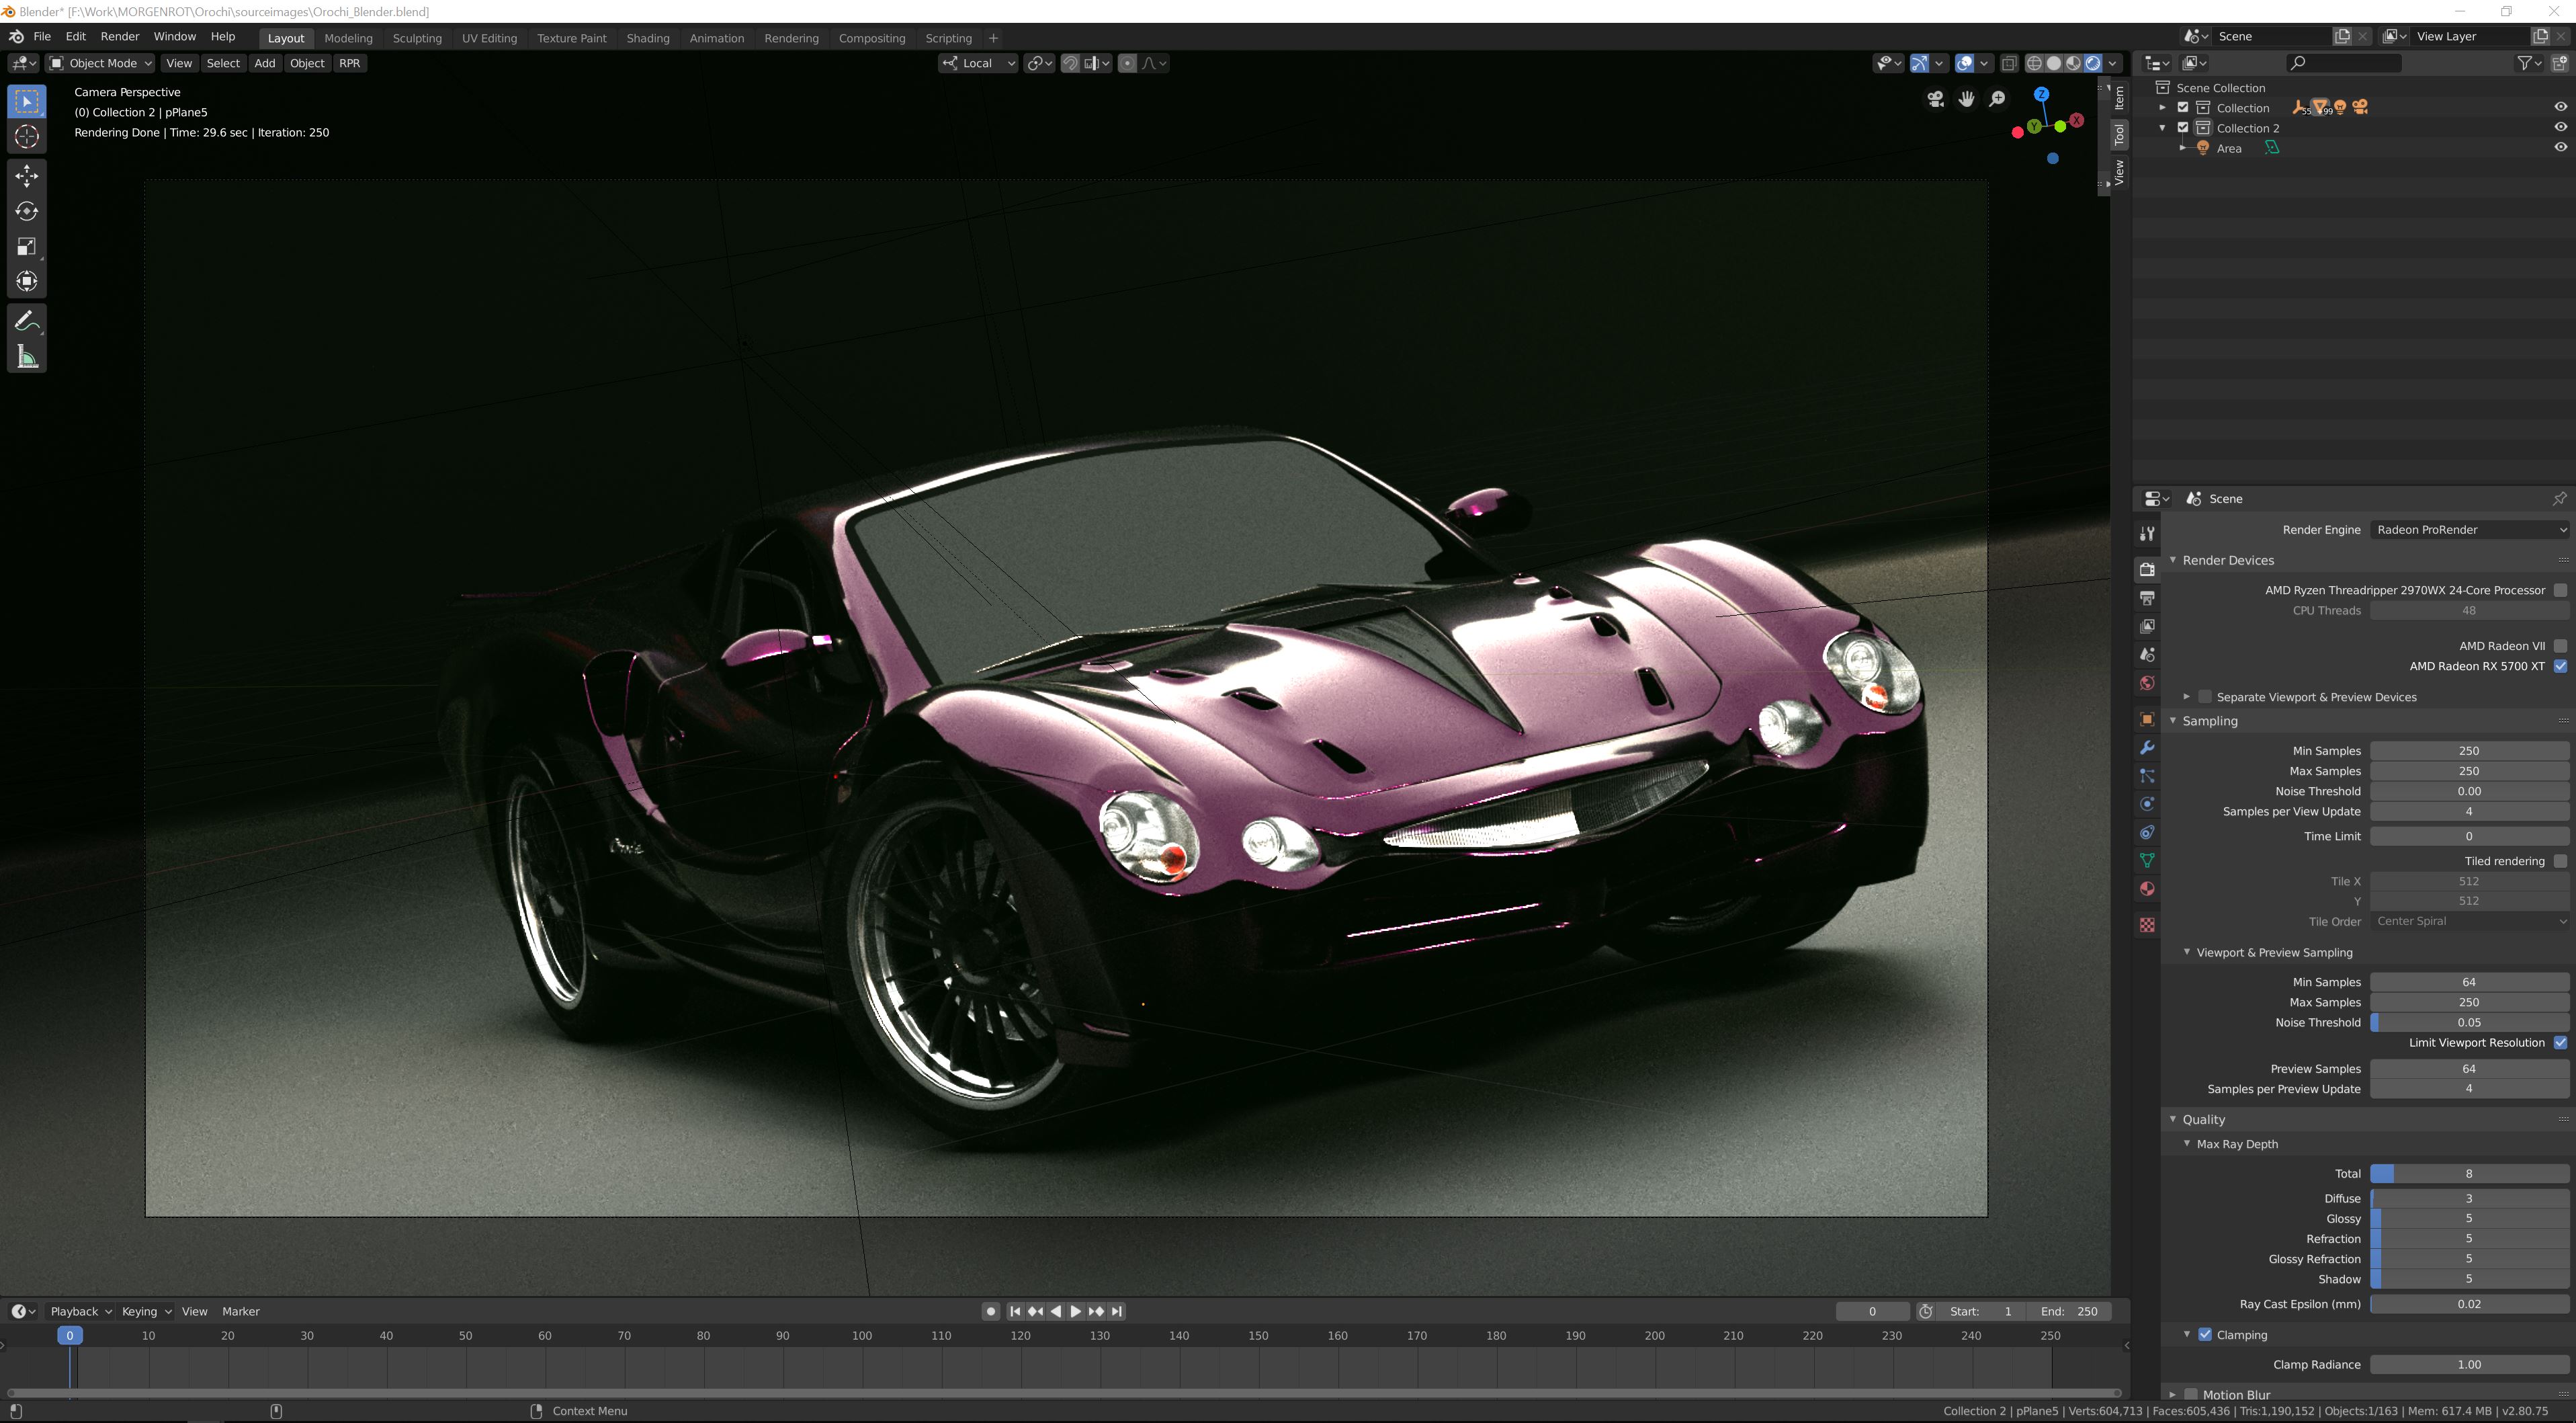Open the Render Engine dropdown

2469,530
